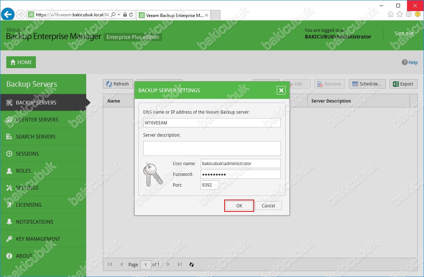Go to last page in pager
The image size is (424, 277).
(179, 264)
